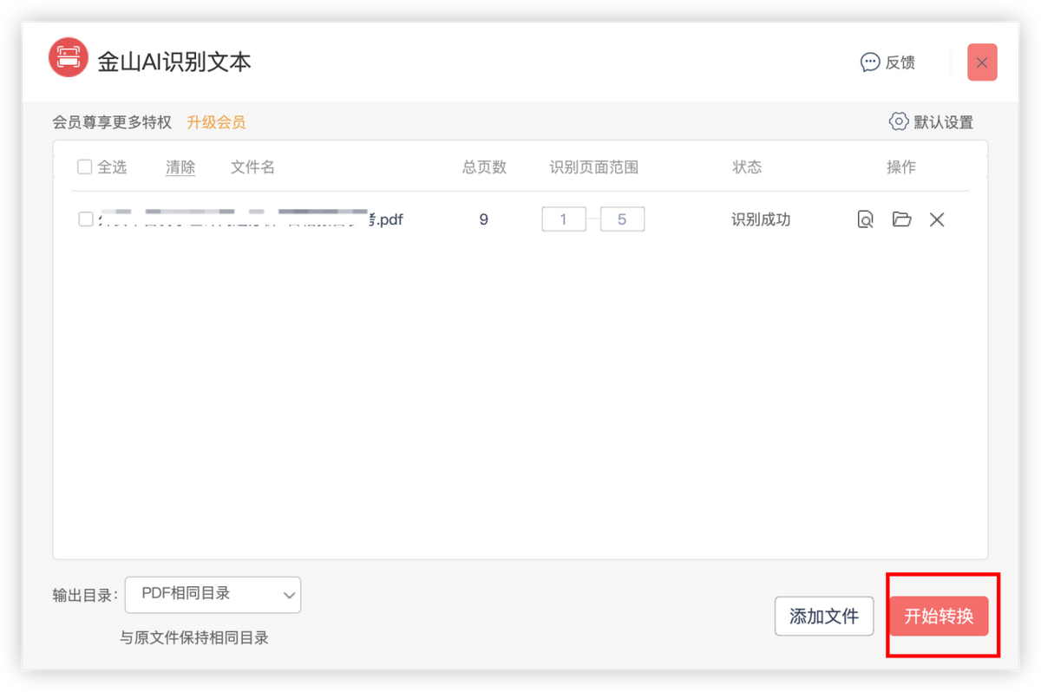Expand the 输出目录 PDF相同目录 dropdown
The width and height of the screenshot is (1041, 692).
click(x=213, y=595)
